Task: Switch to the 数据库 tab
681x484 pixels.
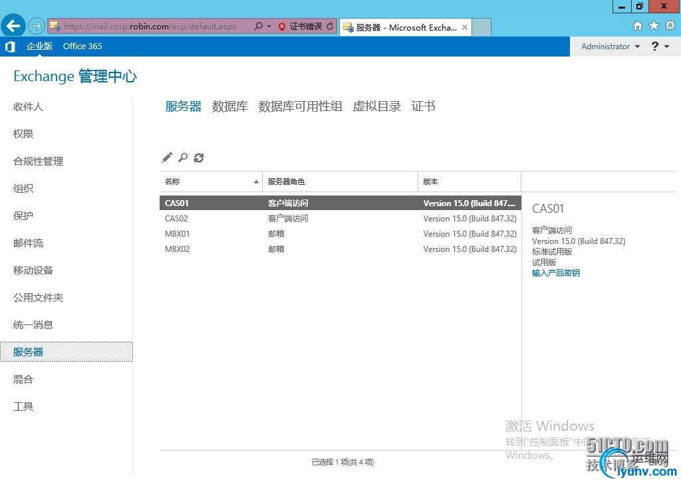Action: tap(229, 106)
